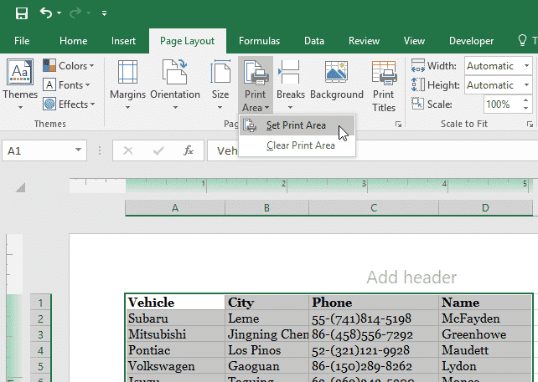Click the page Size icon
538x382 pixels.
220,72
